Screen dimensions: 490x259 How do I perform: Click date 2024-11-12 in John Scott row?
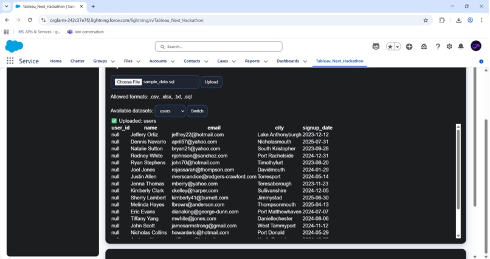(x=316, y=226)
